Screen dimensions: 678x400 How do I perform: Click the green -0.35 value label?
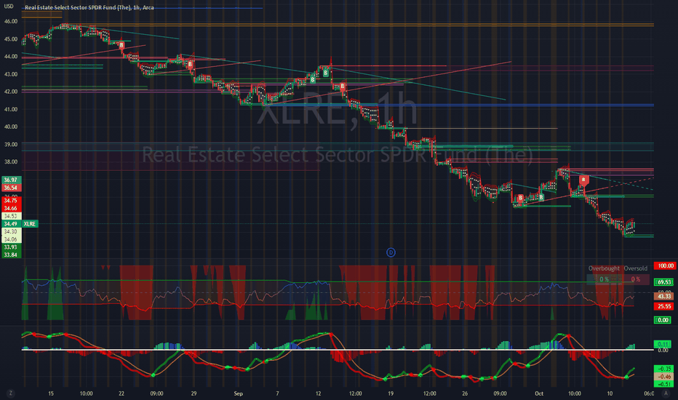click(664, 369)
